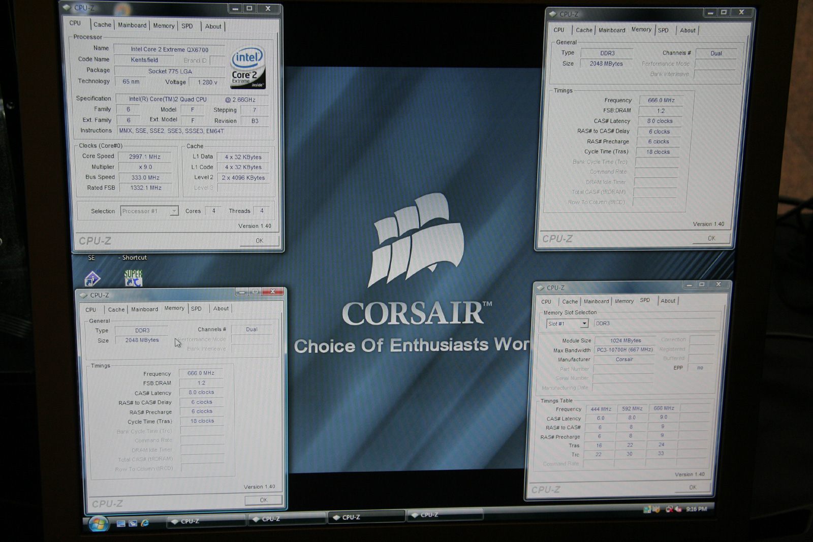
Task: Select SPD tab in the upper-right Memory window
Action: [x=663, y=30]
